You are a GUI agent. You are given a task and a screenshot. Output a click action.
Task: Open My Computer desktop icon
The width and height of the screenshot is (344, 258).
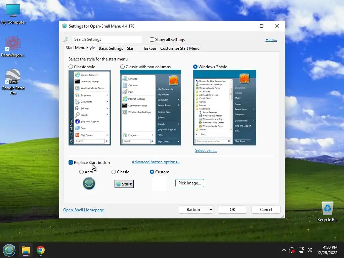pyautogui.click(x=13, y=14)
